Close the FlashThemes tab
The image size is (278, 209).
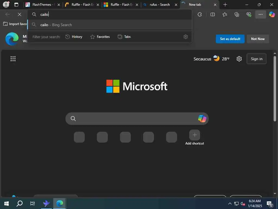click(59, 5)
